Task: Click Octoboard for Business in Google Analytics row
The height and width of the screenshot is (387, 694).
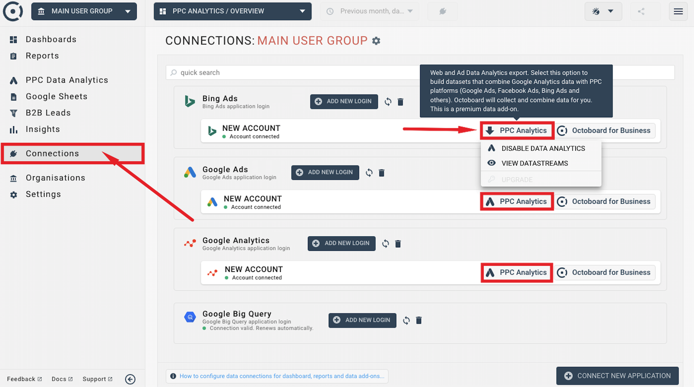Action: point(605,273)
